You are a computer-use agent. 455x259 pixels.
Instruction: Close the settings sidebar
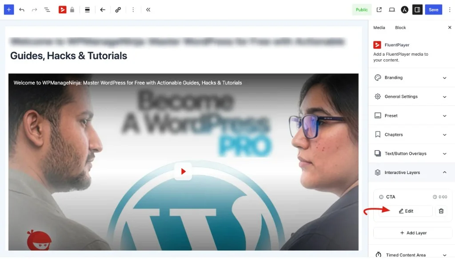tap(450, 27)
